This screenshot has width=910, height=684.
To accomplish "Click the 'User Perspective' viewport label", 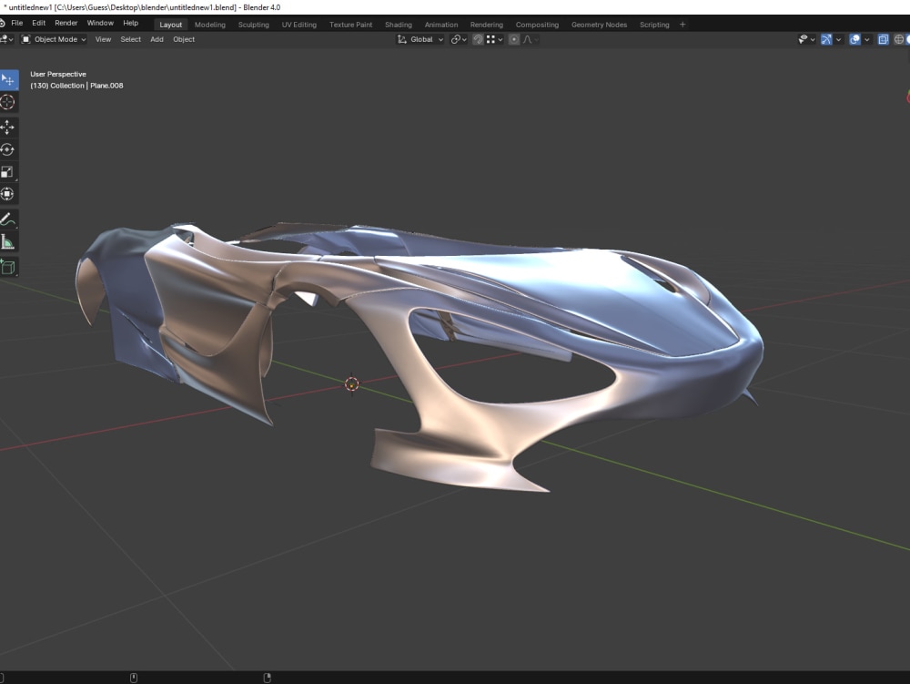I will point(58,75).
